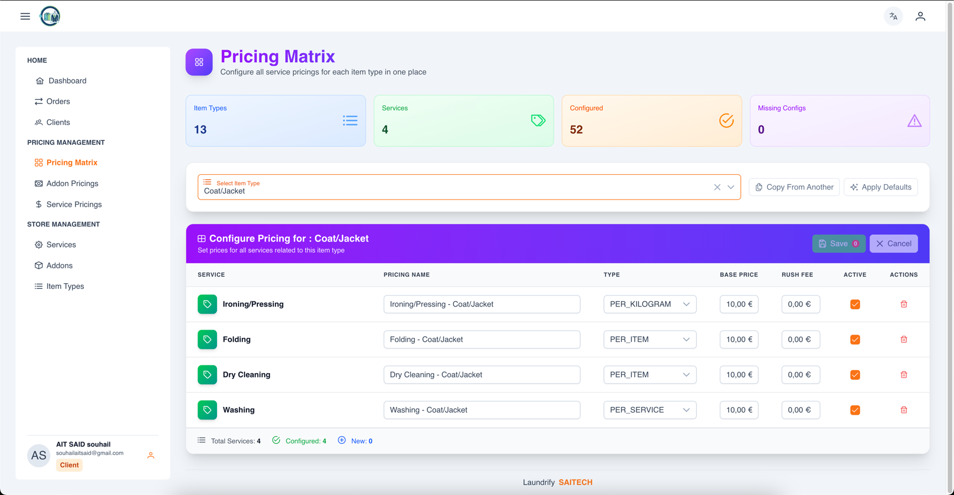Delete the Washing pricing row
Screen dimensions: 954x495
(x=904, y=410)
